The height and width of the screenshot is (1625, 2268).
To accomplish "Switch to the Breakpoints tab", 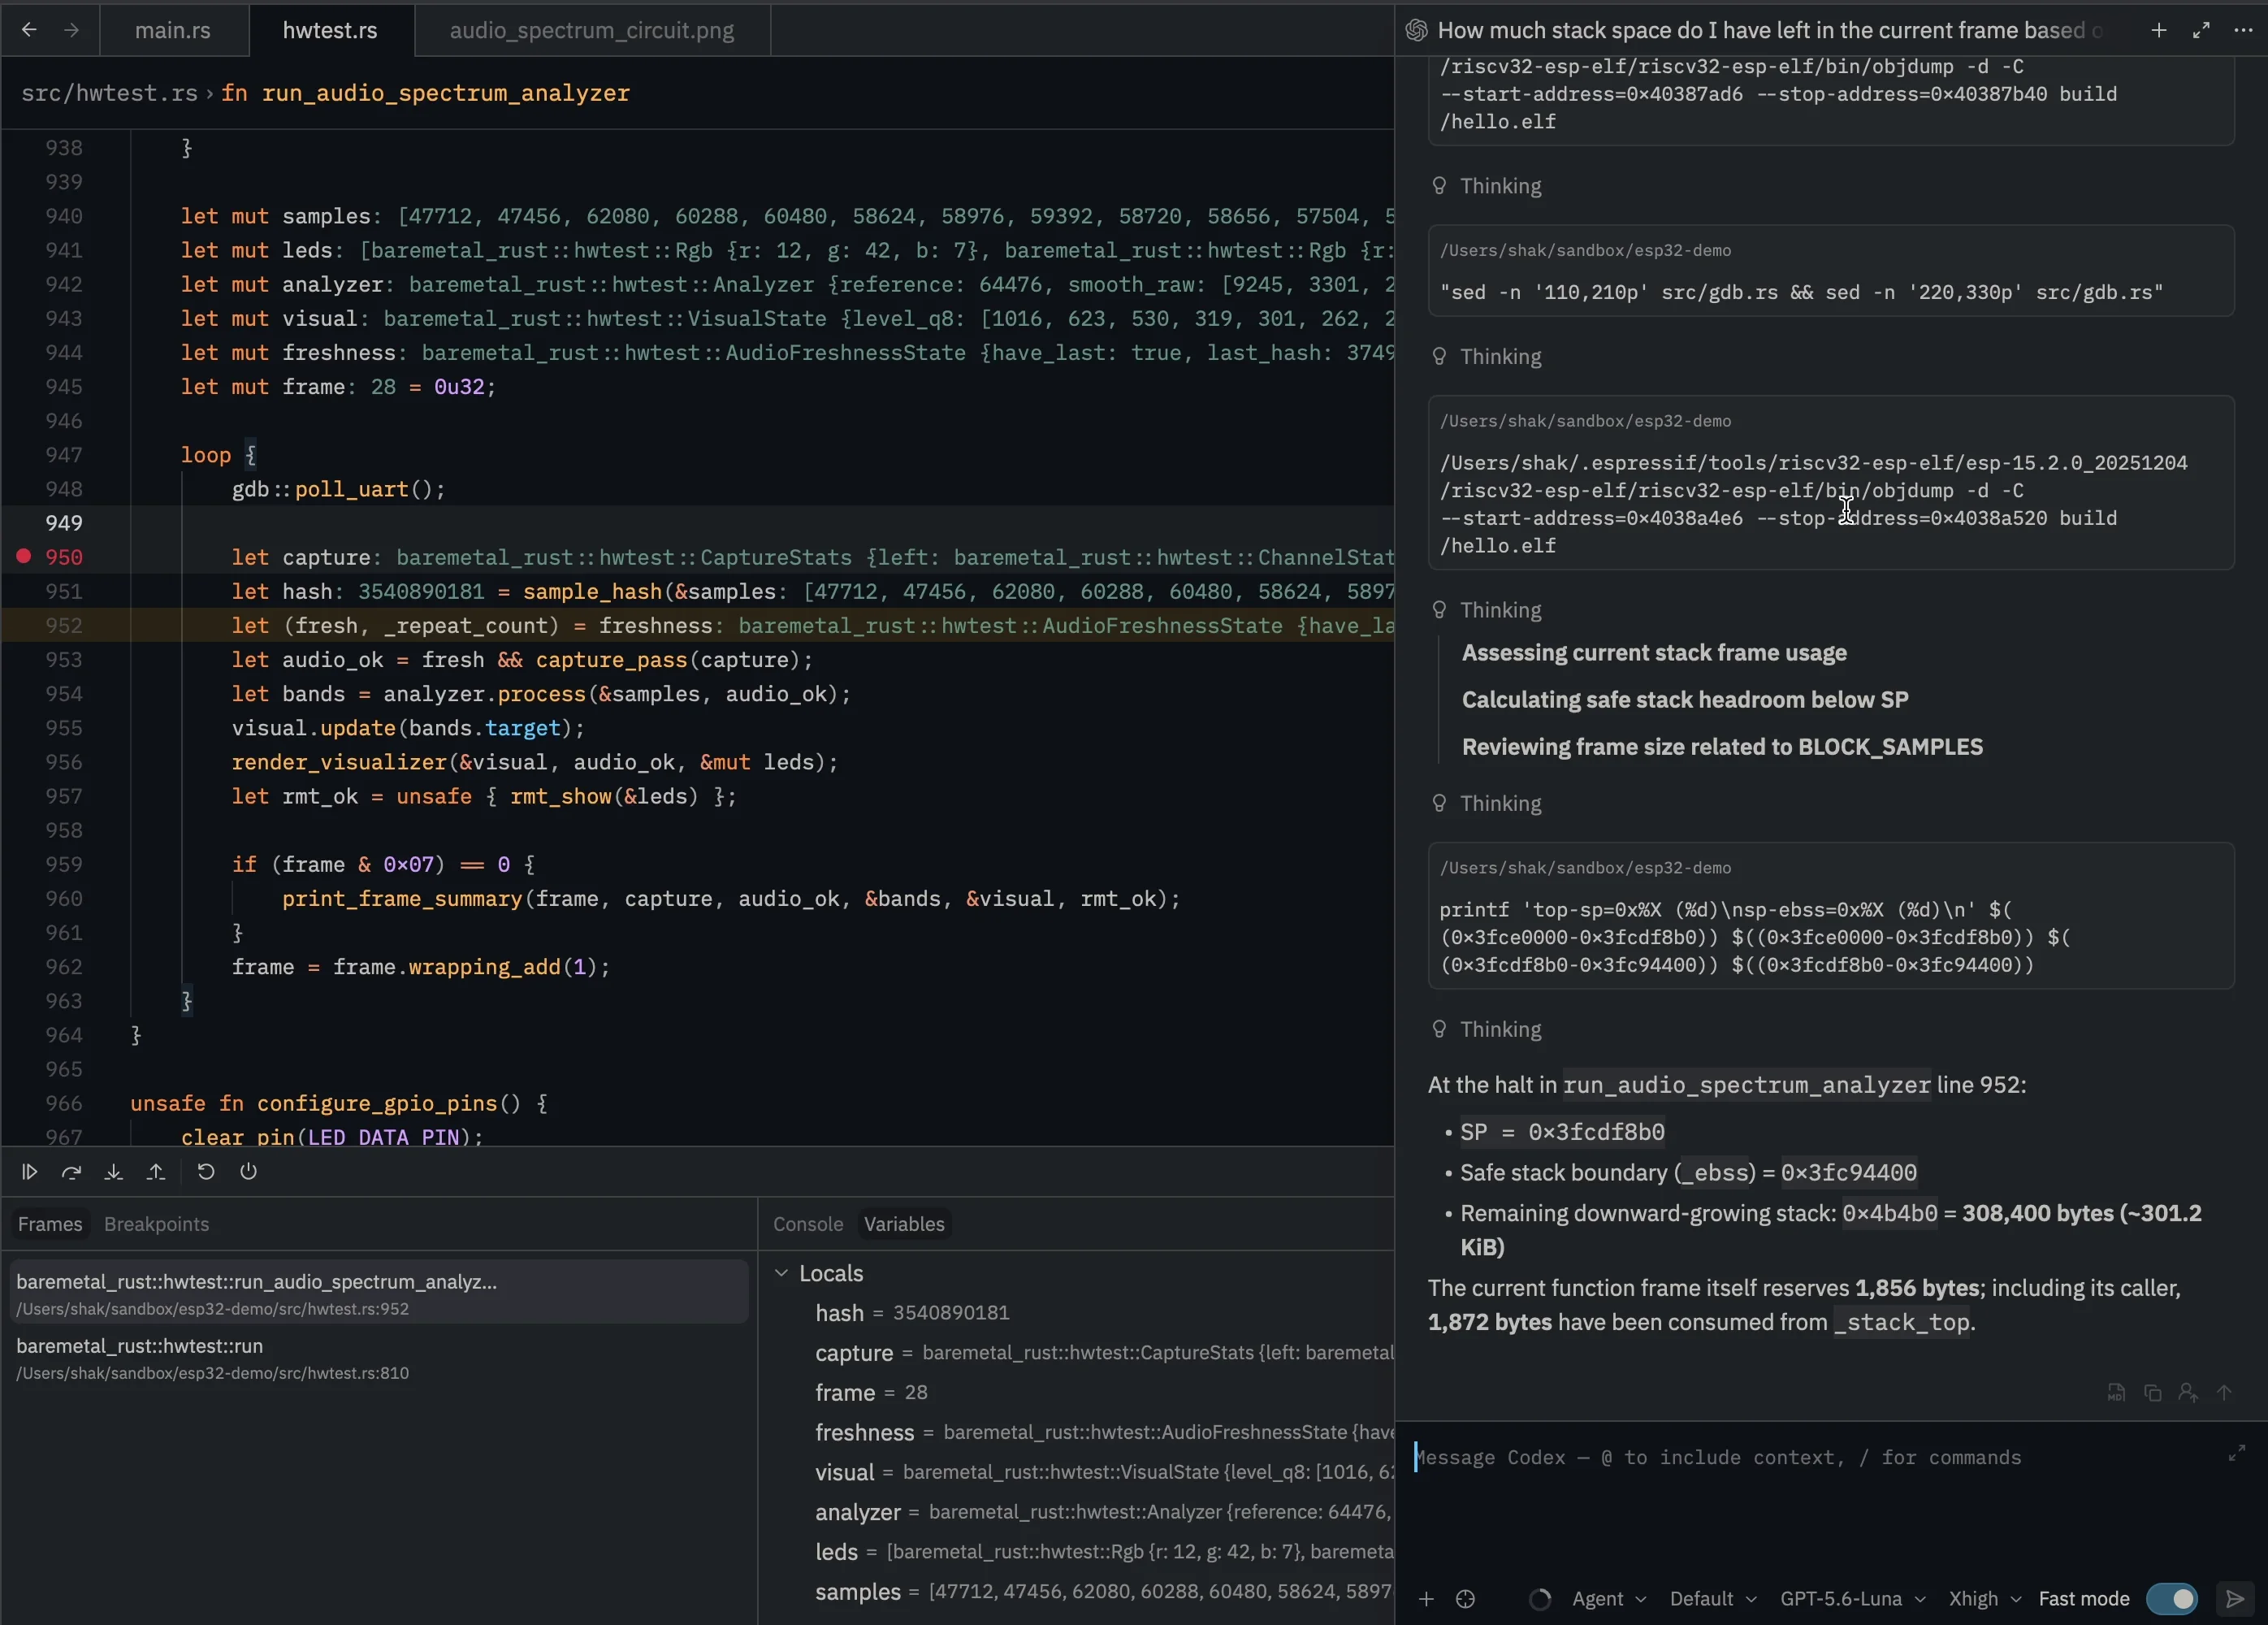I will click(156, 1224).
